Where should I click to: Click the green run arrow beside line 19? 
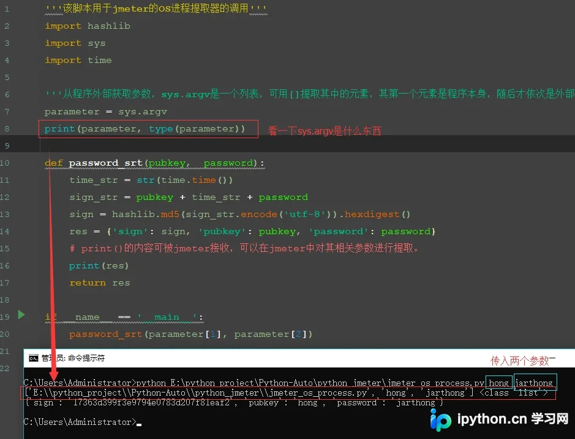point(21,315)
